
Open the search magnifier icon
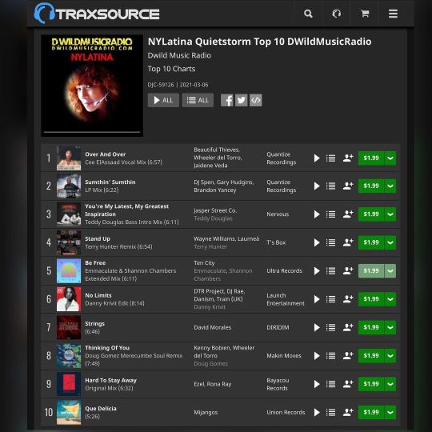[x=308, y=14]
